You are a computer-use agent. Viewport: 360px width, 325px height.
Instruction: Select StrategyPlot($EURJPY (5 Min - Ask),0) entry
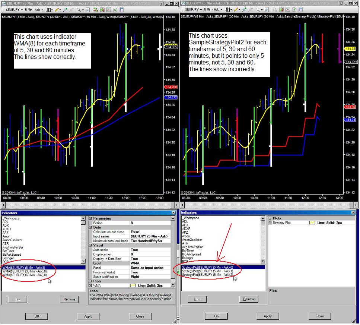tap(223, 267)
